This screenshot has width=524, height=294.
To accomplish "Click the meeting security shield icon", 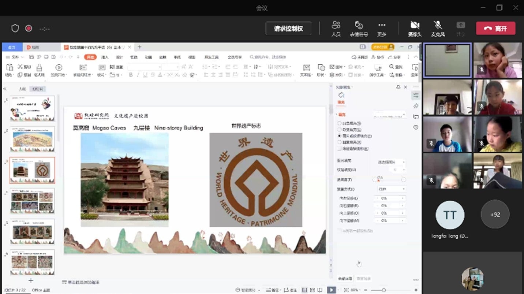I will (15, 28).
